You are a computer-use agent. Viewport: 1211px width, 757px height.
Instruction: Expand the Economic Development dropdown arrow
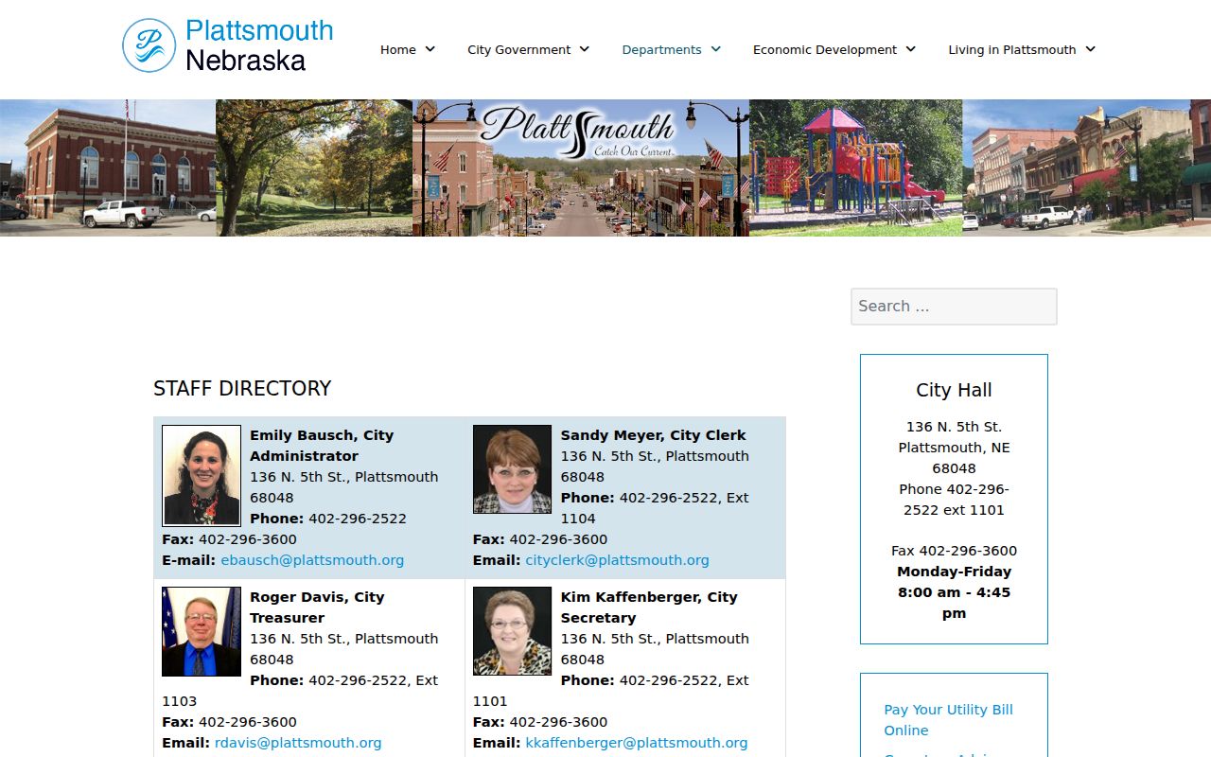911,49
